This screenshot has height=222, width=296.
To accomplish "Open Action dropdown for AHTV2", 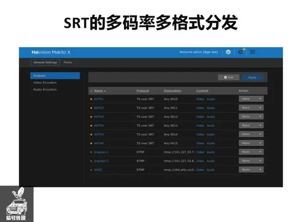I will pos(251,108).
